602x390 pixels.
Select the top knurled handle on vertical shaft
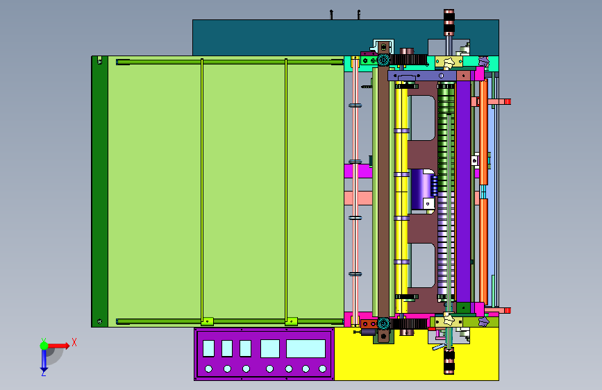coord(449,22)
